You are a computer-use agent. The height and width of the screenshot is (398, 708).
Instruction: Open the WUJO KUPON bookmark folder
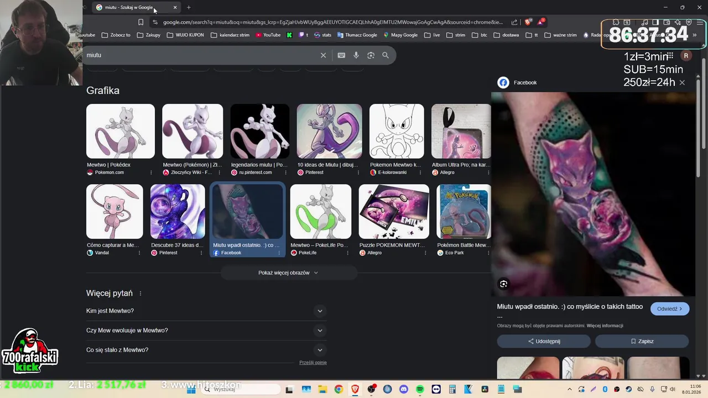(185, 35)
